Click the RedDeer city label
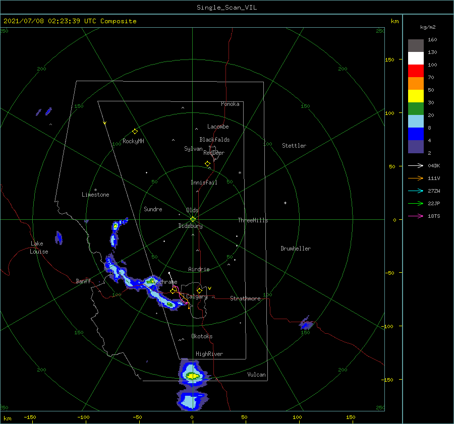The width and height of the screenshot is (454, 424). click(214, 153)
